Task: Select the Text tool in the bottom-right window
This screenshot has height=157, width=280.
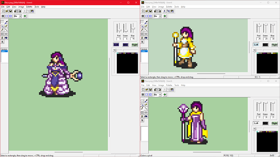Action: 142,120
